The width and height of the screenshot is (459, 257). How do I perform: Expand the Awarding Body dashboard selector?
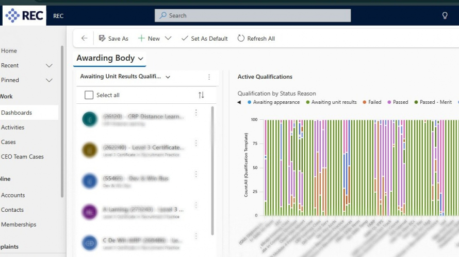(x=140, y=59)
